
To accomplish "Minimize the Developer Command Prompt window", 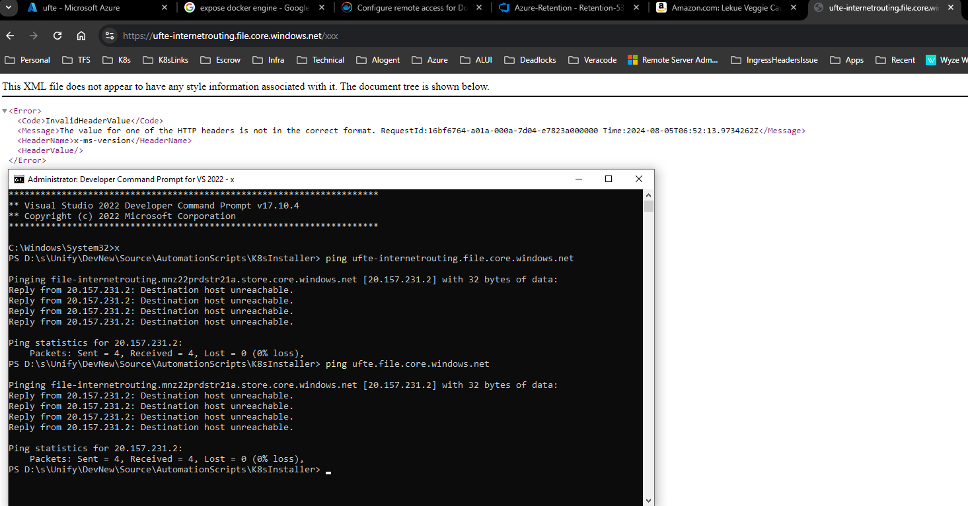I will click(578, 179).
